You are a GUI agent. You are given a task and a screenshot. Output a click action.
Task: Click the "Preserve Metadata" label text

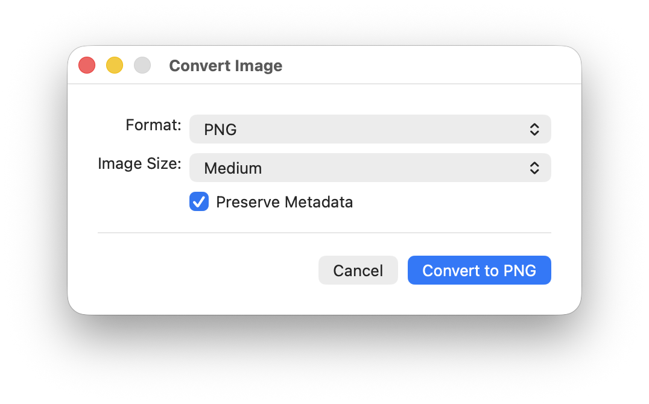pyautogui.click(x=284, y=202)
